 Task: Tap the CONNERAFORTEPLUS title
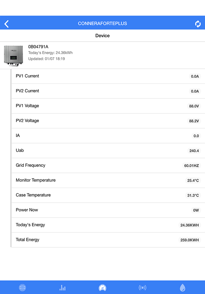click(x=102, y=24)
